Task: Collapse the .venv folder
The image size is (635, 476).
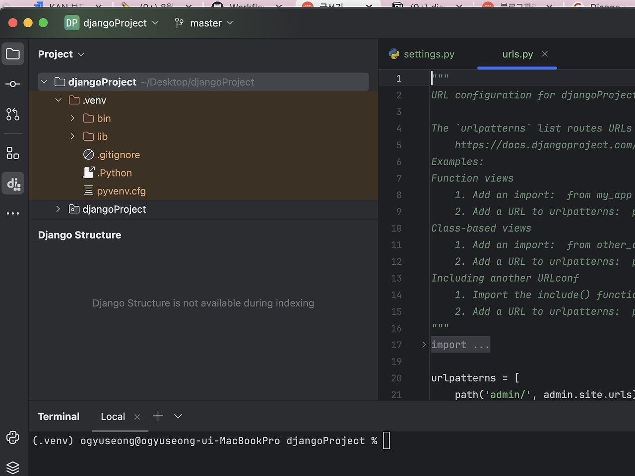Action: (59, 100)
